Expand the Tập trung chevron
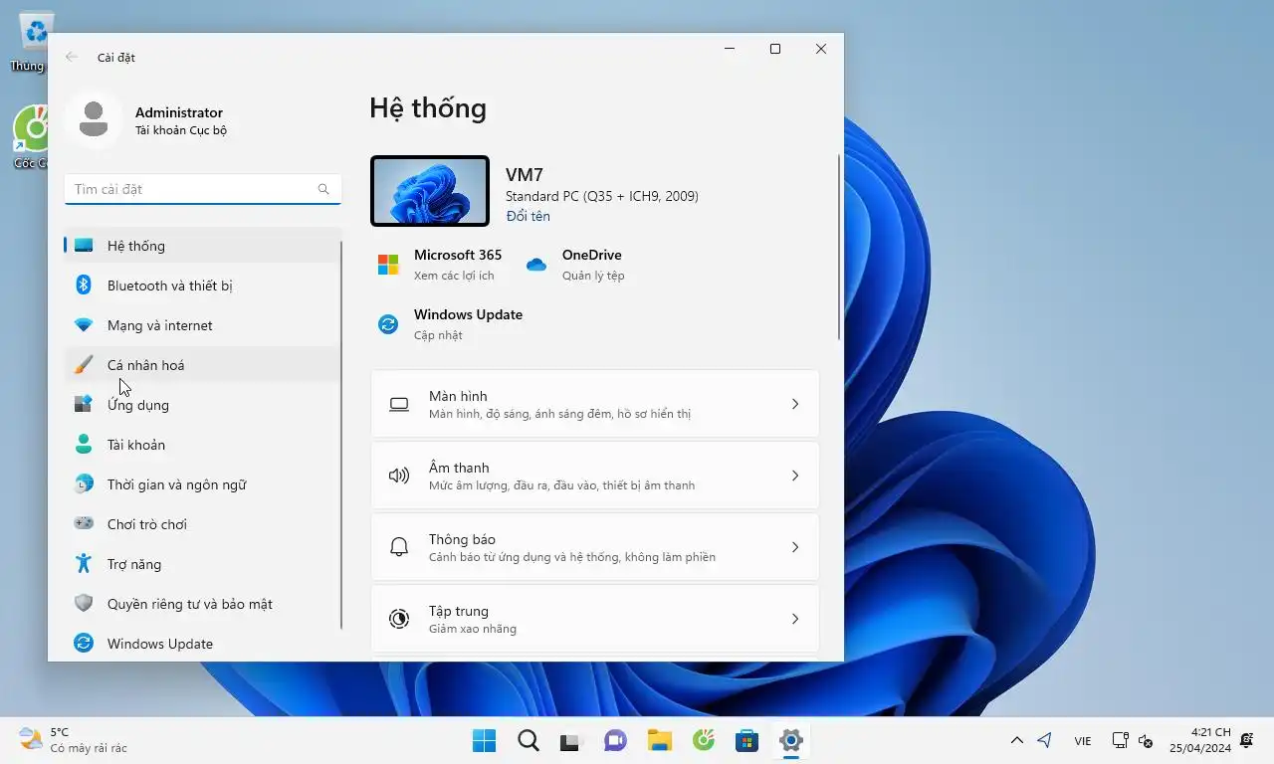1274x764 pixels. pos(794,619)
